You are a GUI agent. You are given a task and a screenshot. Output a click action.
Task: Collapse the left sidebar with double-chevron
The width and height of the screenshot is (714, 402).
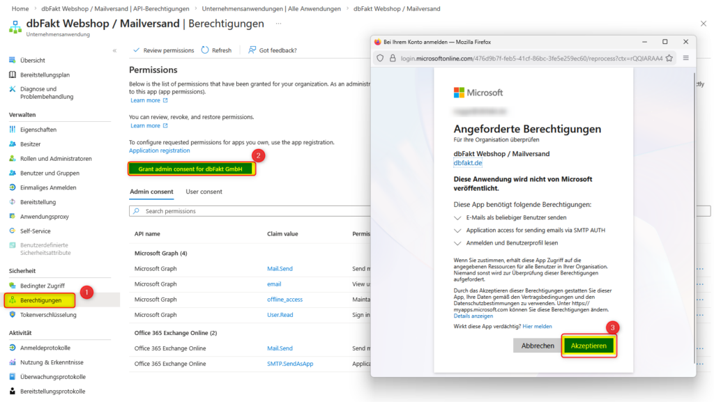tap(114, 51)
